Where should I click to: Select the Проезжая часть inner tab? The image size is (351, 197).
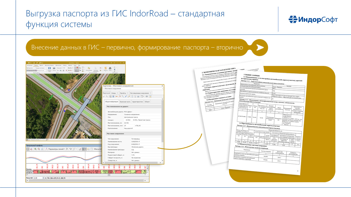coord(125,102)
